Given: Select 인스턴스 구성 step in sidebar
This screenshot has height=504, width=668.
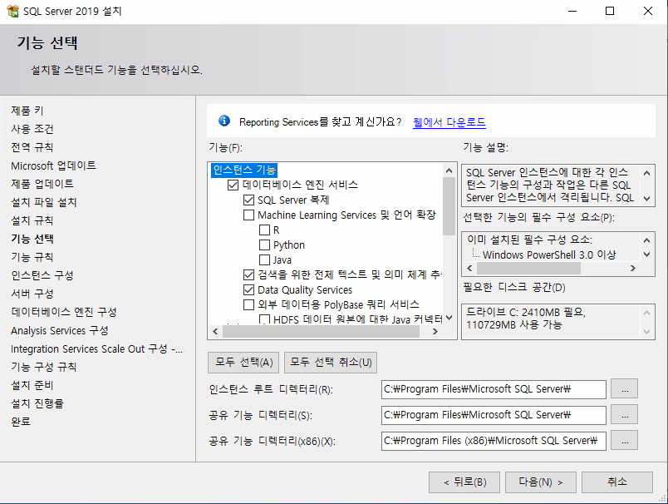Looking at the screenshot, I should pos(42,275).
